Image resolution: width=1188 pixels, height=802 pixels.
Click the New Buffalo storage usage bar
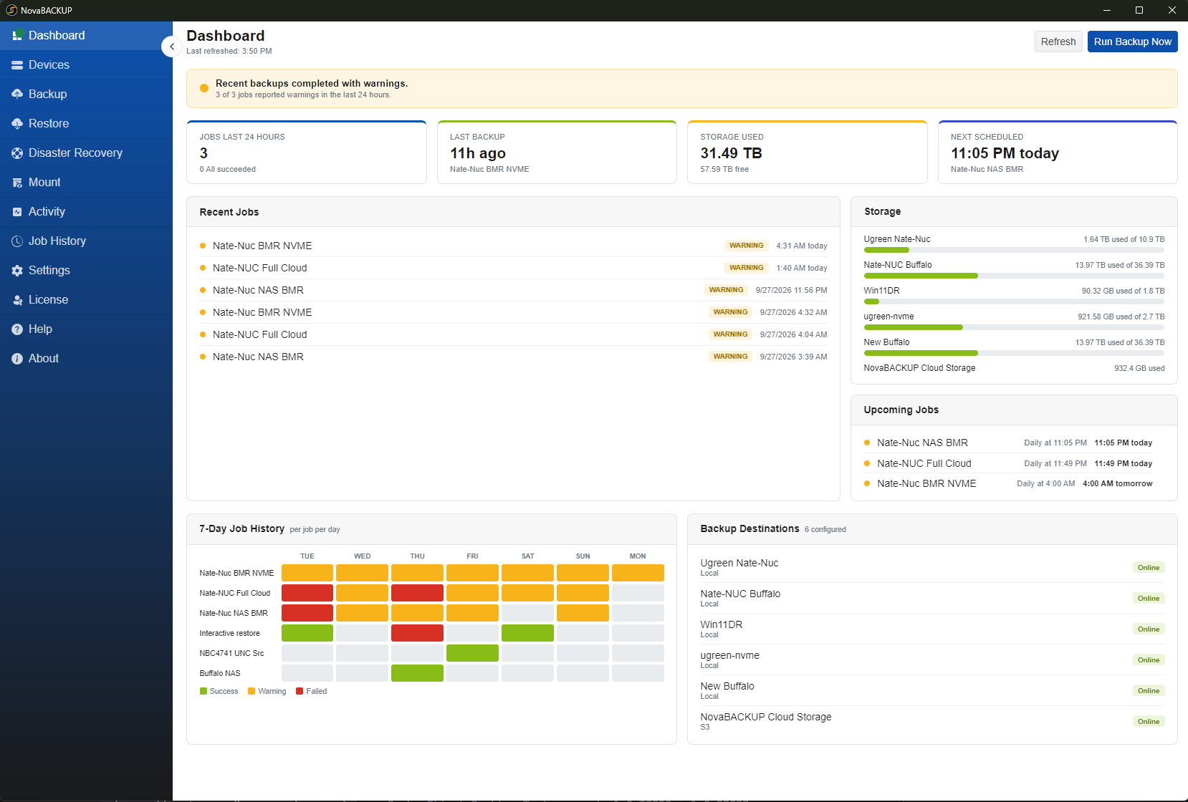point(1014,353)
